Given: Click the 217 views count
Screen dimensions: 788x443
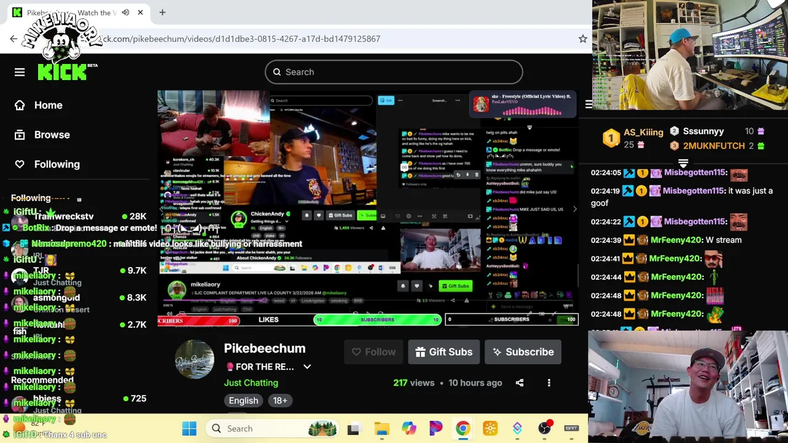Looking at the screenshot, I should pyautogui.click(x=414, y=383).
